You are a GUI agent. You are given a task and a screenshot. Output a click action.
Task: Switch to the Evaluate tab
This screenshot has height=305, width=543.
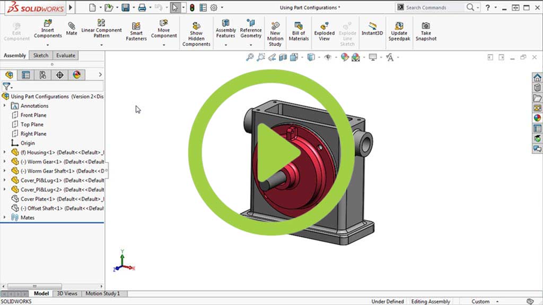pos(66,56)
